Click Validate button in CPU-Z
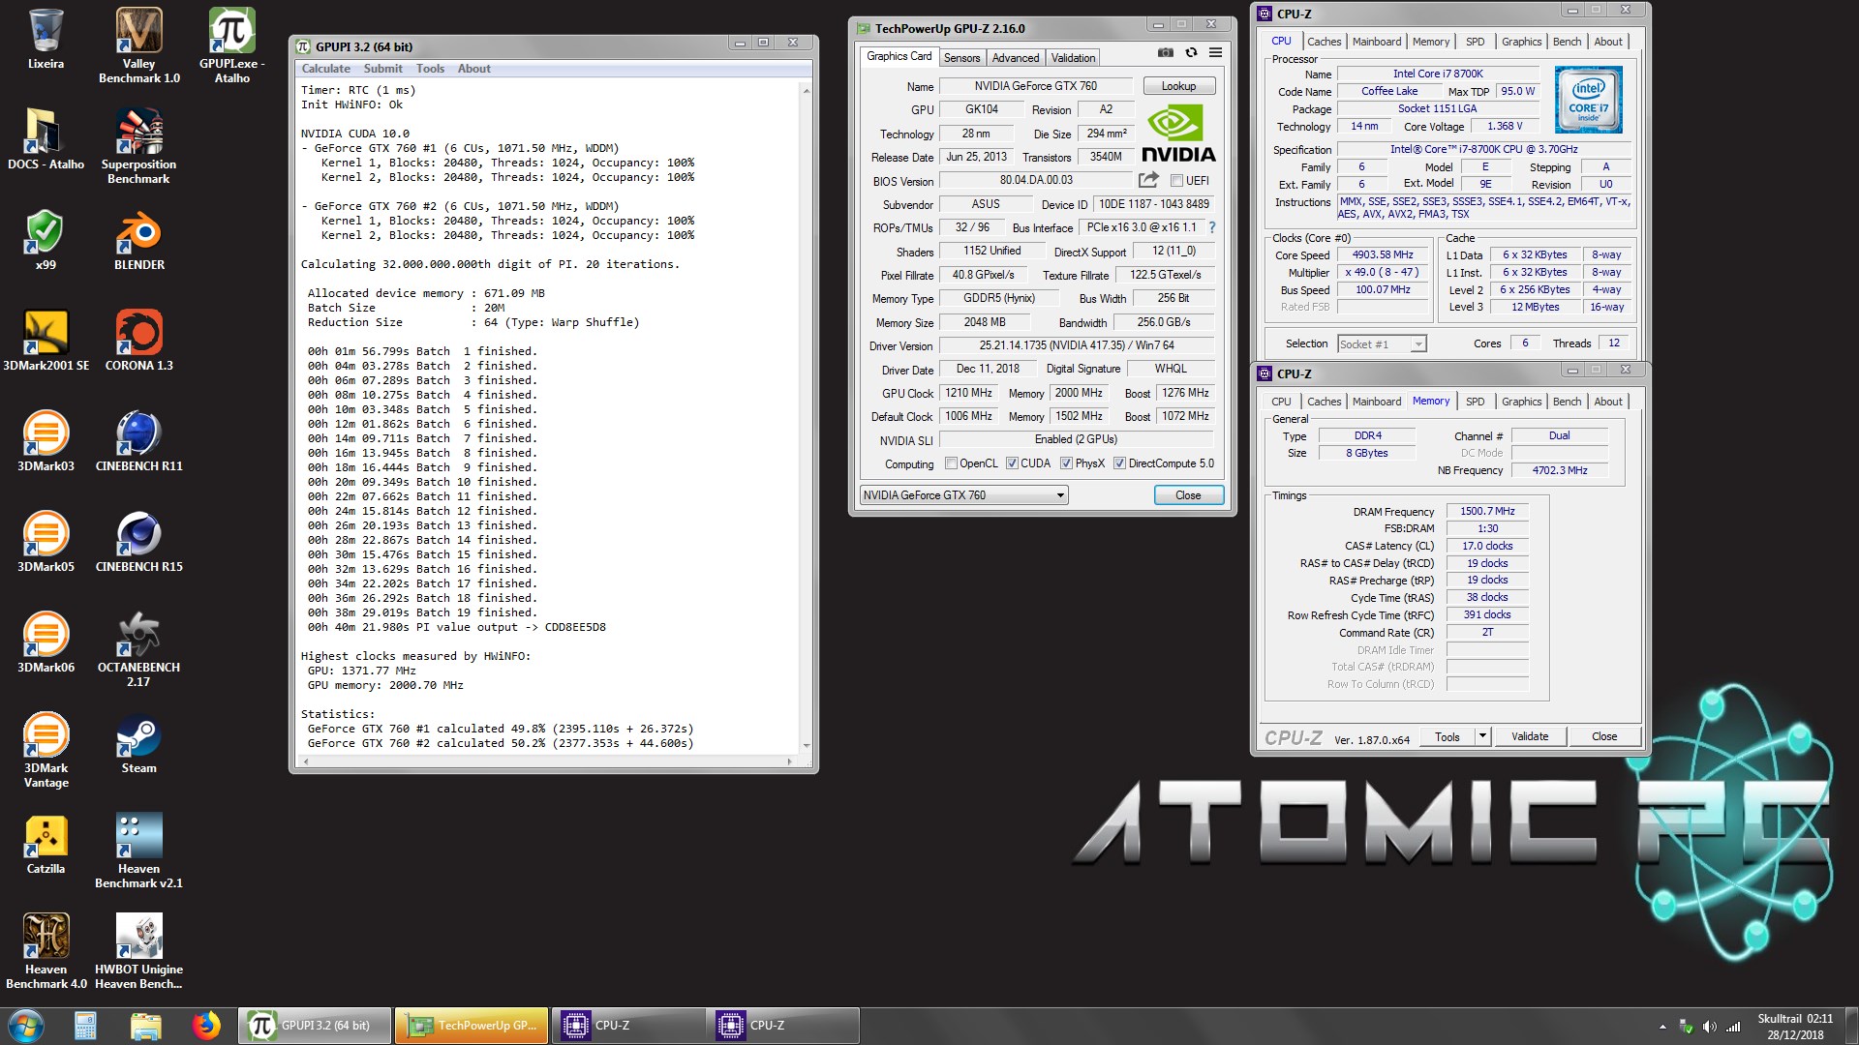 1529,736
